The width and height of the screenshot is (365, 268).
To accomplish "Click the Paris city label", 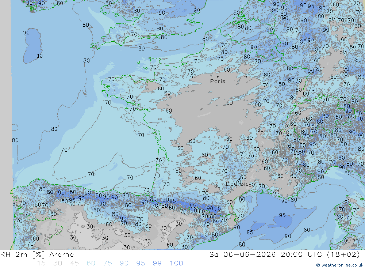I will click(218, 81).
